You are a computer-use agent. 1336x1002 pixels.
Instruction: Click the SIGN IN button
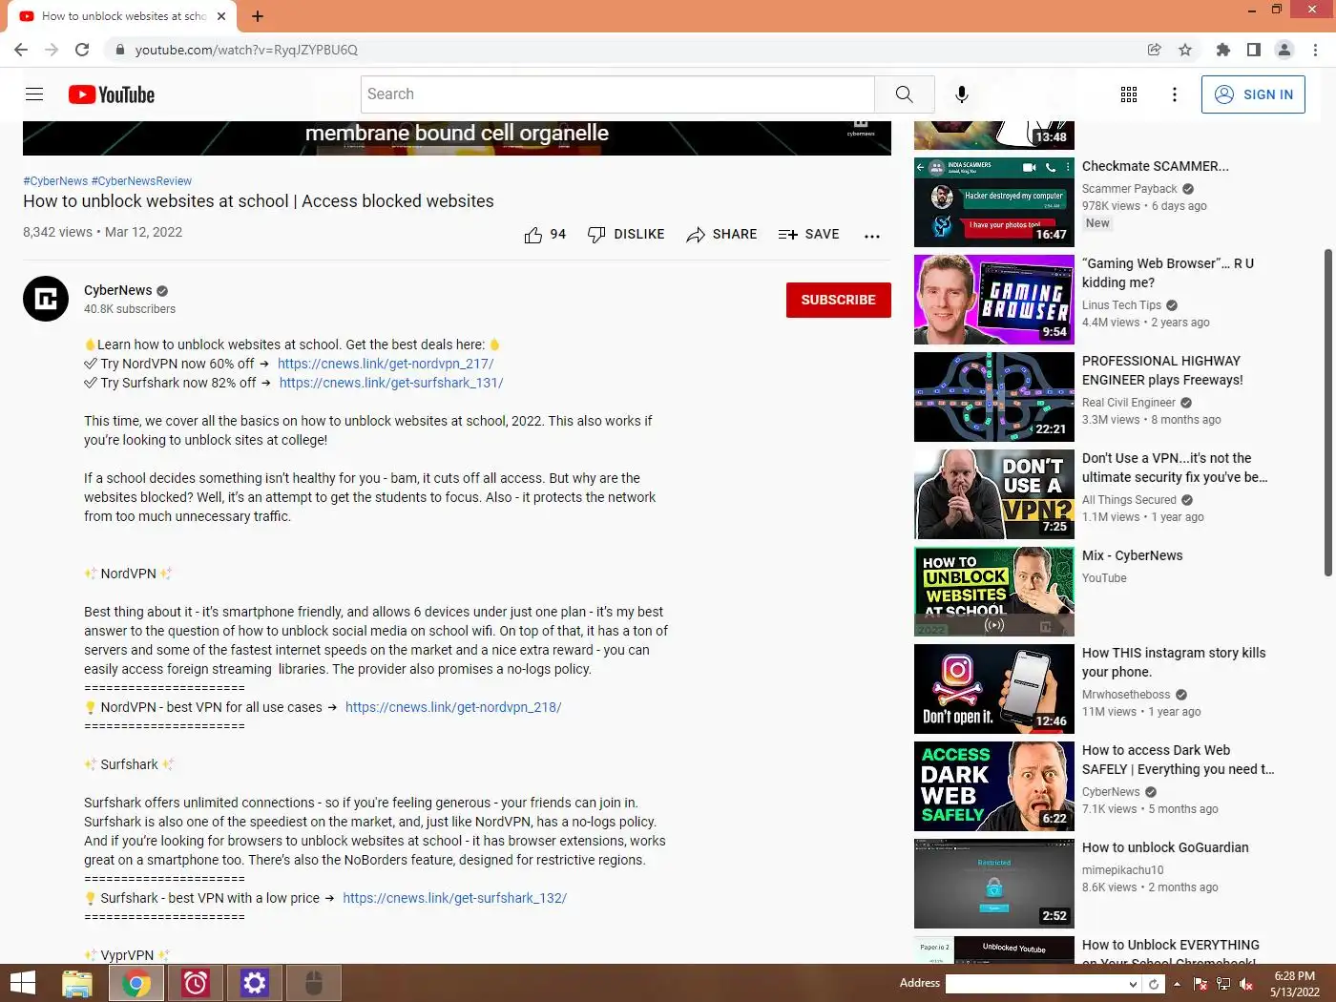tap(1253, 94)
